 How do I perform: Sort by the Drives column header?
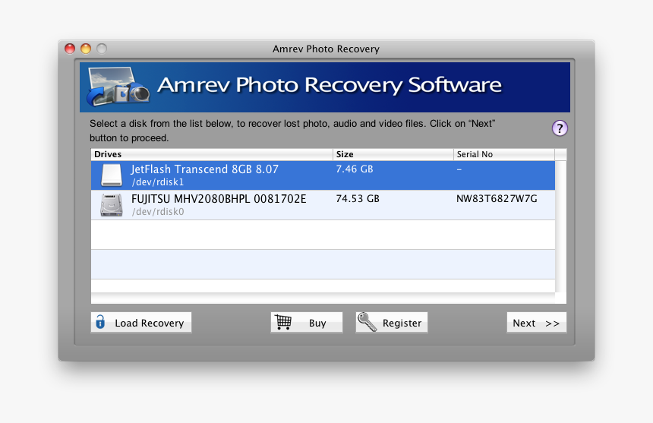[212, 154]
